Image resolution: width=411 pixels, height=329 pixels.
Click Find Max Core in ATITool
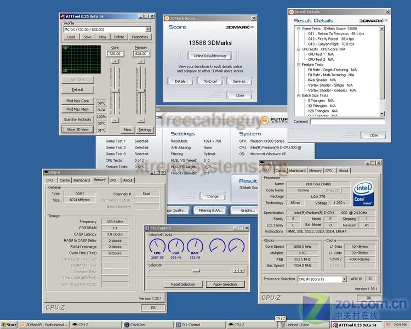pos(78,101)
